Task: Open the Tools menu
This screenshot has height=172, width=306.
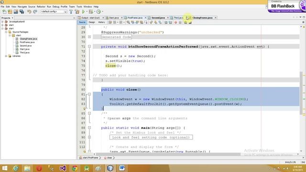Action: [79, 7]
